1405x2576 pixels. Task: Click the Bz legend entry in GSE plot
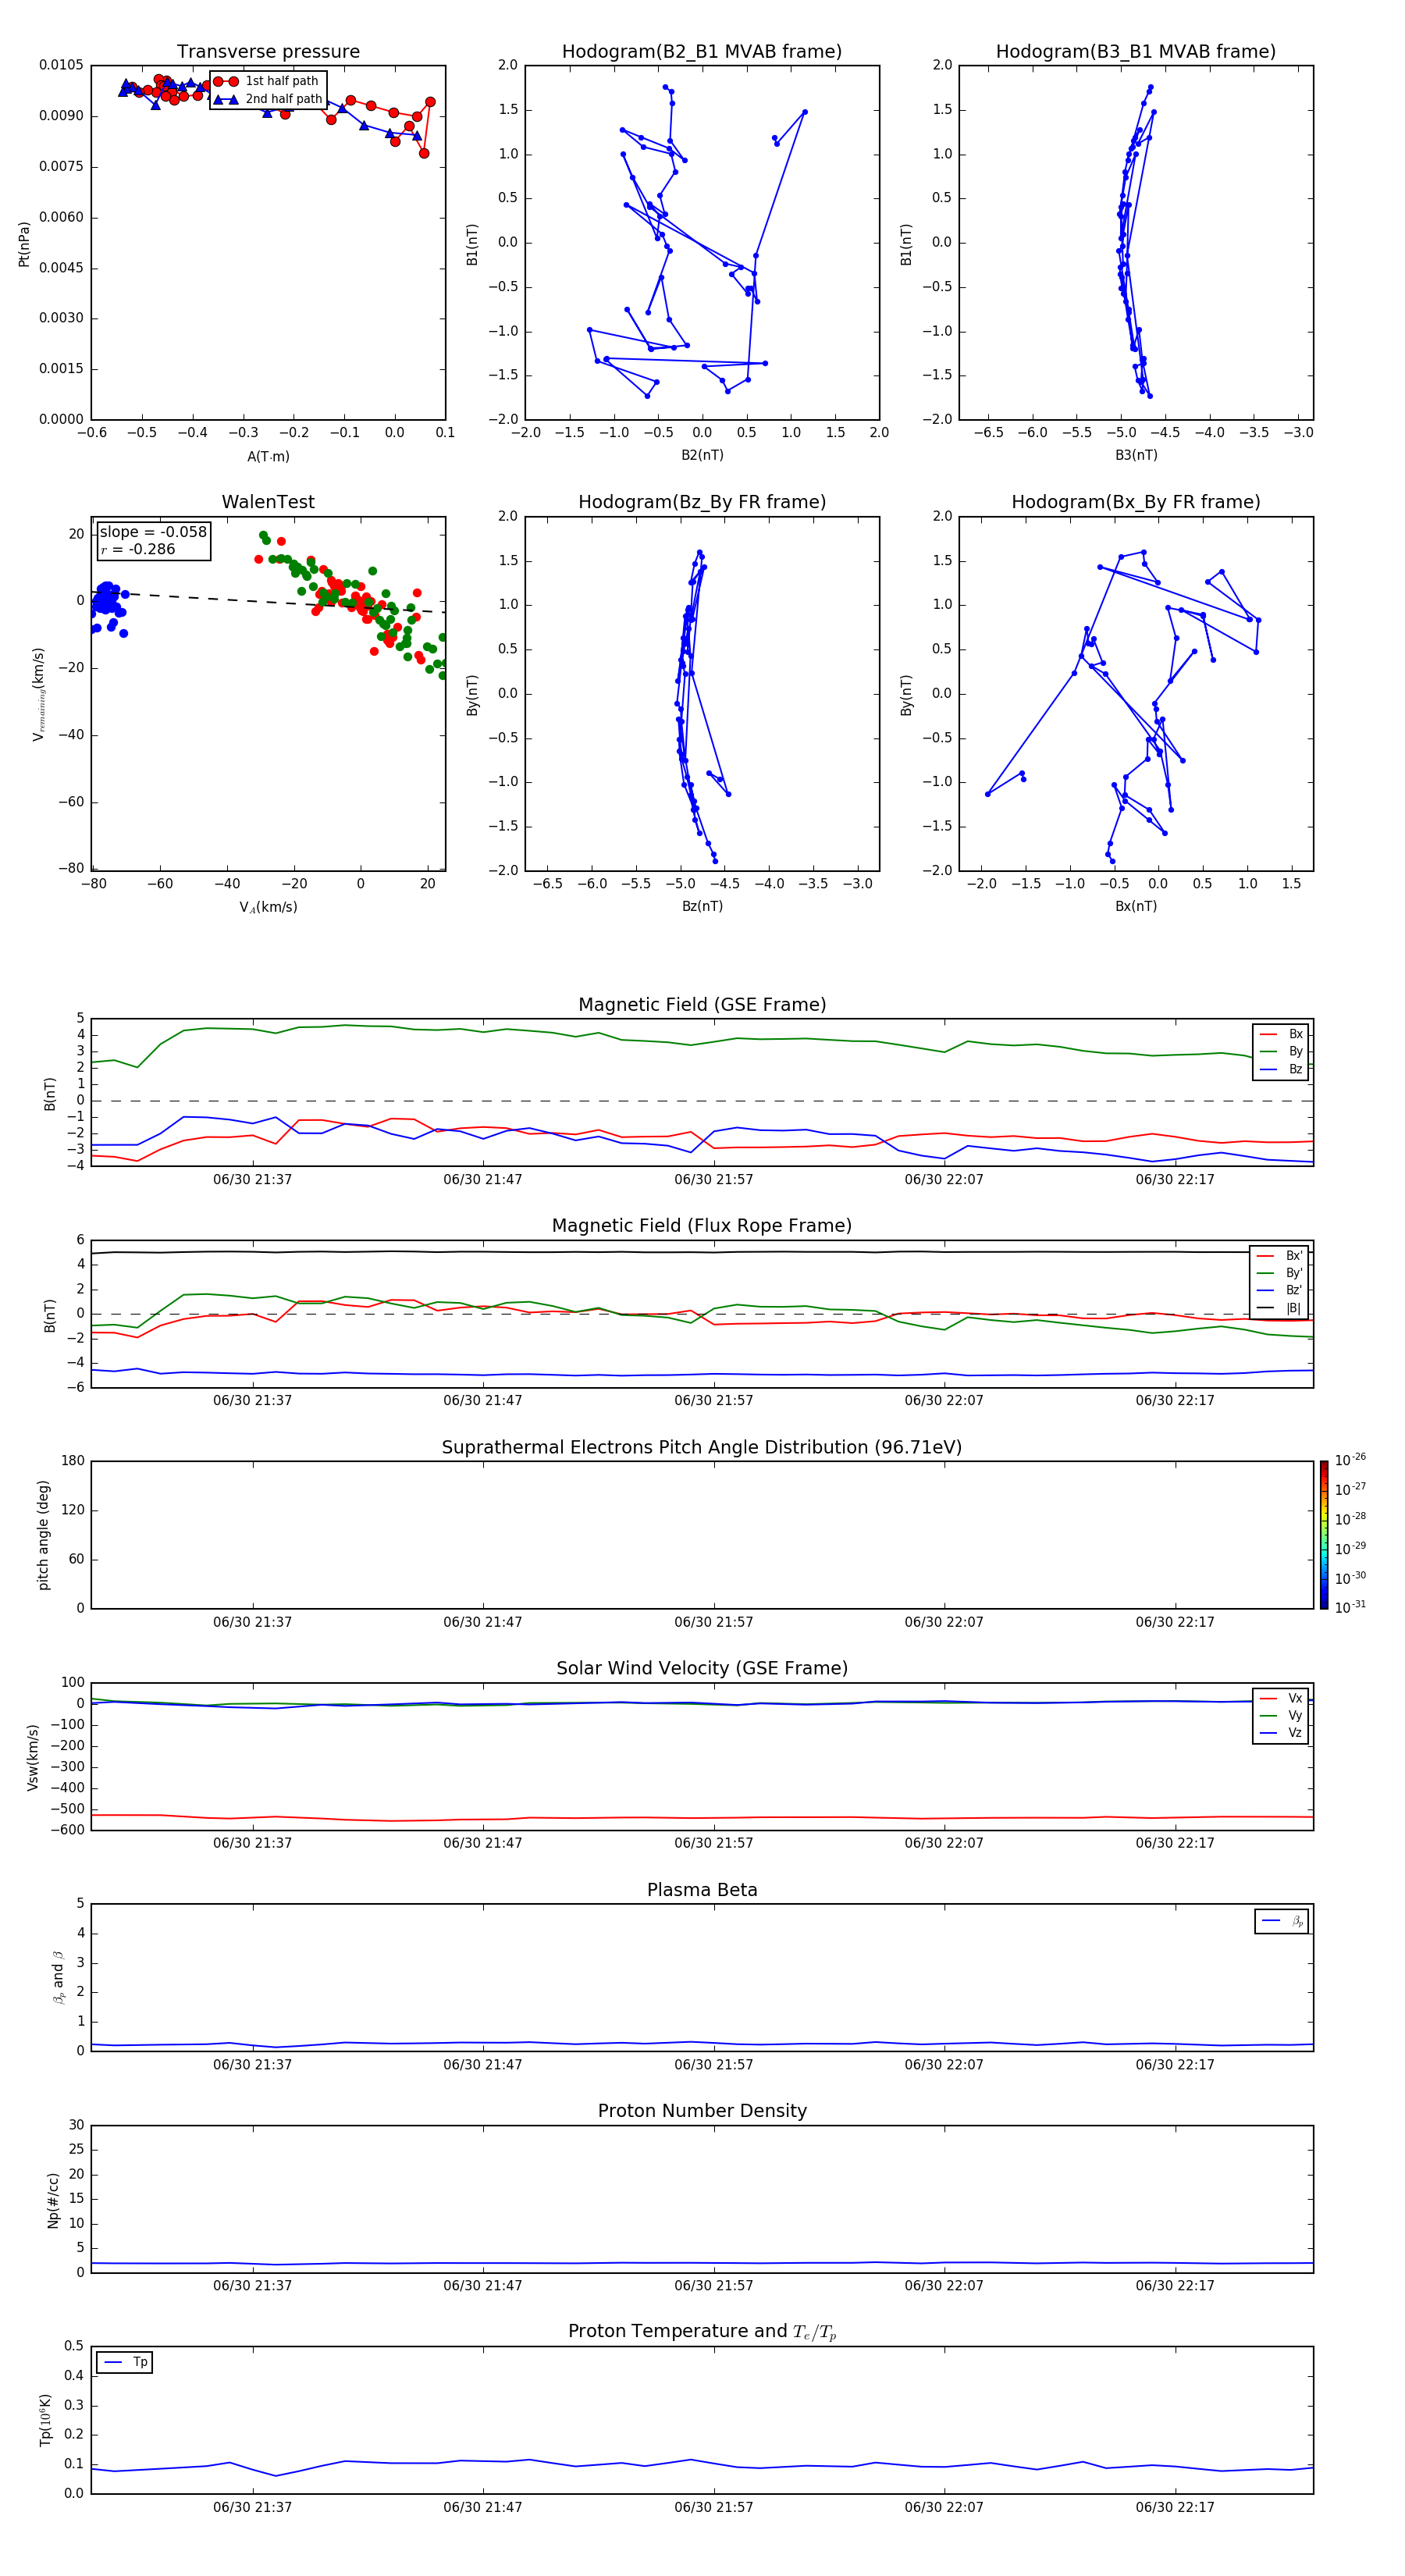point(1281,1070)
